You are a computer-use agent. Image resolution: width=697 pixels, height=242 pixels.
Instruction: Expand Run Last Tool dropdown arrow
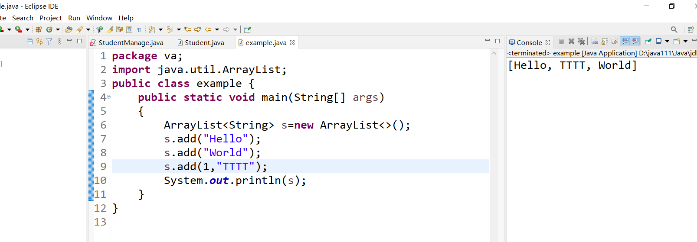click(x=27, y=29)
